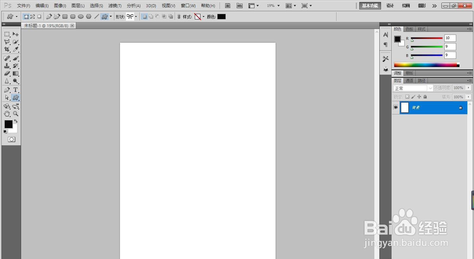Viewport: 474px width, 259px height.
Task: Reset default foreground and background colors
Action: (x=5, y=131)
